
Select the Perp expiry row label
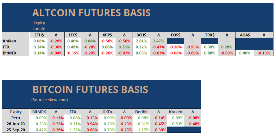(16, 118)
